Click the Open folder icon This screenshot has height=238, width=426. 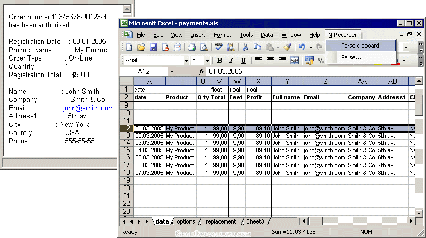[x=141, y=47]
